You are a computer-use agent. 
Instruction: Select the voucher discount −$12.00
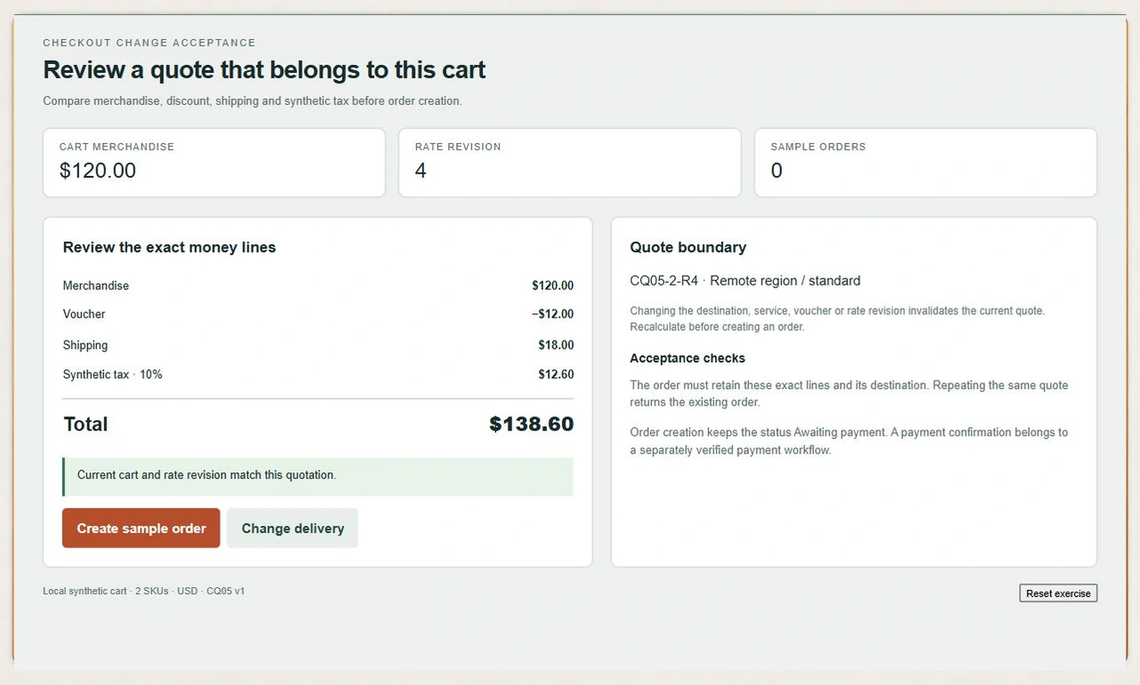tap(552, 314)
